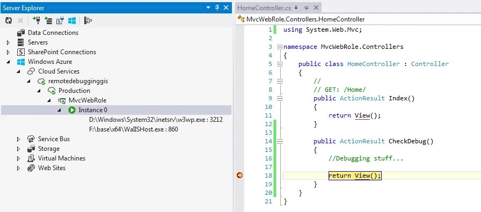The image size is (481, 212).
Task: Collapse the Production deployment node
Action: [39, 91]
